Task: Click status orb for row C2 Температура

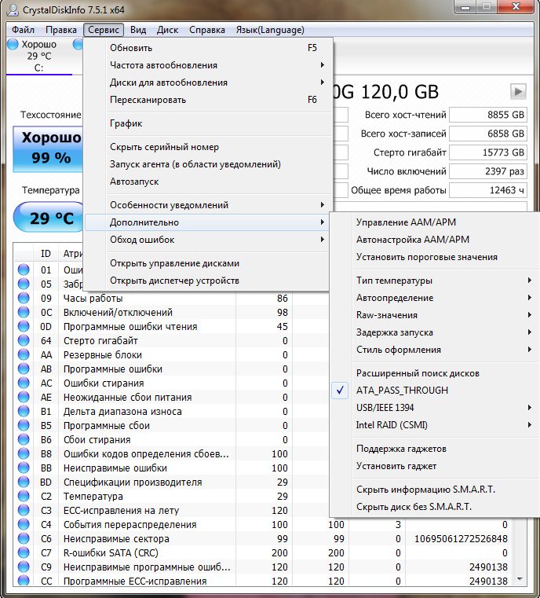Action: [24, 496]
